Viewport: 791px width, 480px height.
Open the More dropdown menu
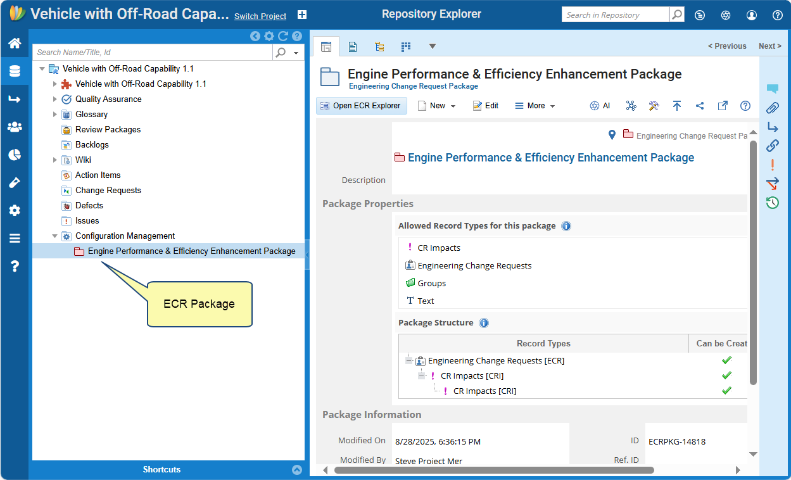pos(535,106)
